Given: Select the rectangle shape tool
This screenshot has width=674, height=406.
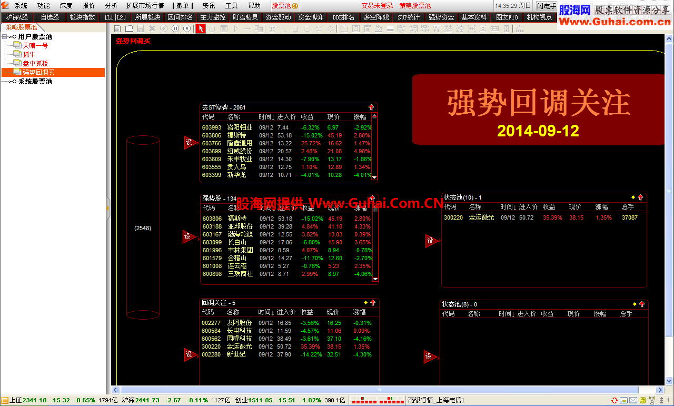Looking at the screenshot, I should point(295,28).
